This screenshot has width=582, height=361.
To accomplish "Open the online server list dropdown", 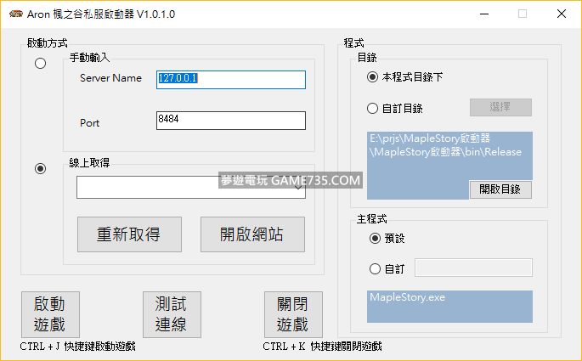I will point(190,187).
